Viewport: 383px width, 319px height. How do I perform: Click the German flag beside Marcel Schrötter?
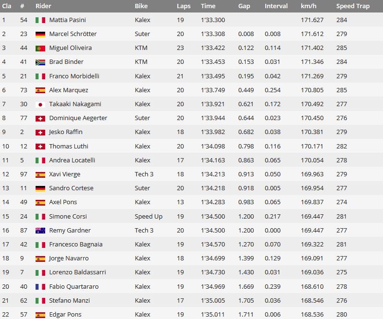pos(40,34)
